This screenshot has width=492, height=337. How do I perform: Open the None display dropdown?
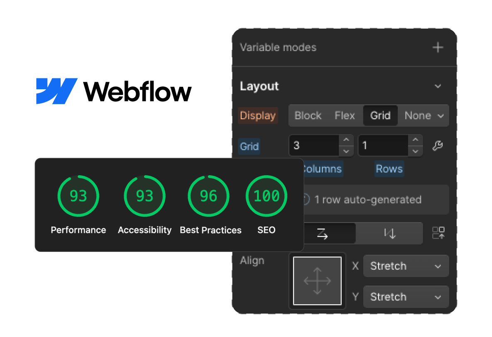424,115
